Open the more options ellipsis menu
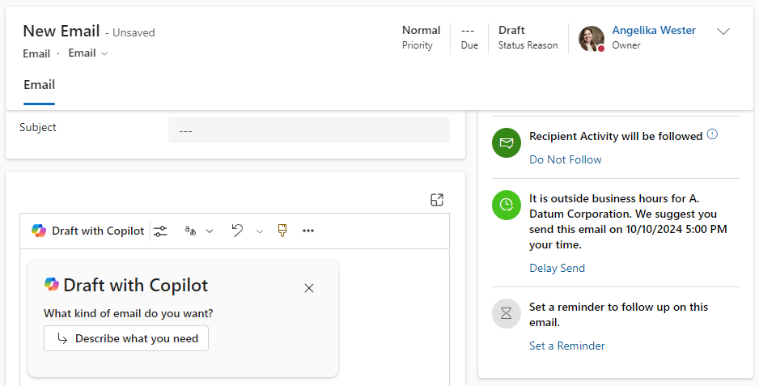Screen dimensions: 759x386 [308, 231]
